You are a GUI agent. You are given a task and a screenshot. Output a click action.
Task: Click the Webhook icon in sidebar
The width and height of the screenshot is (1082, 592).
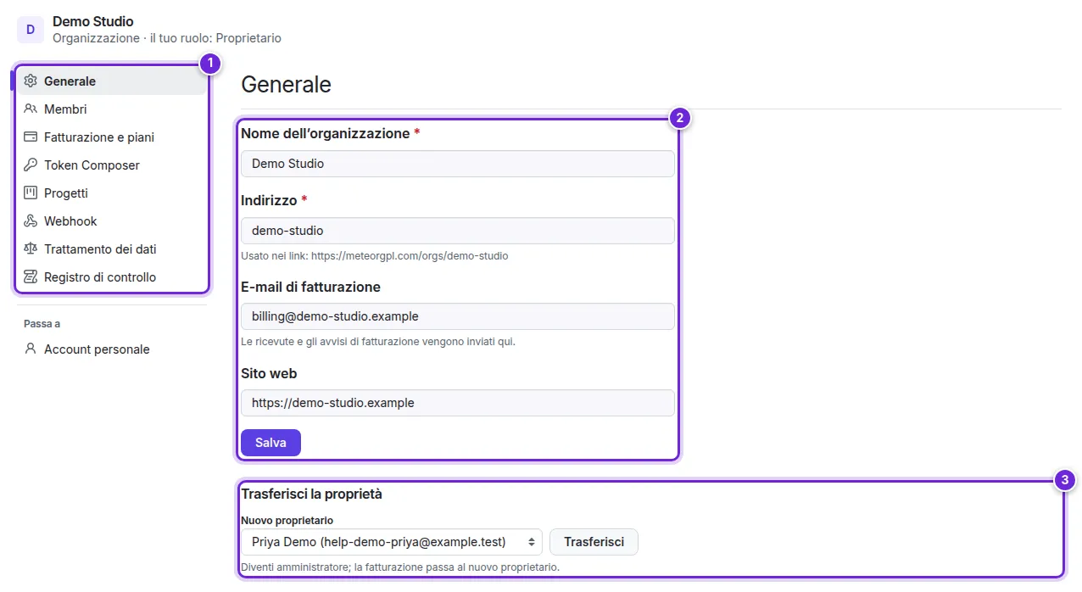[31, 221]
